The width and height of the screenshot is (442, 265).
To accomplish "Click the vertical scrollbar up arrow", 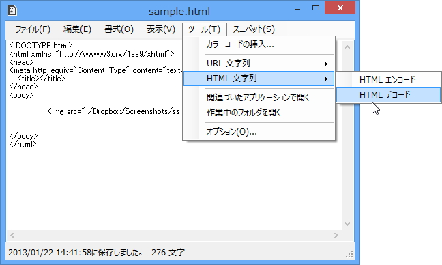I will coord(348,47).
